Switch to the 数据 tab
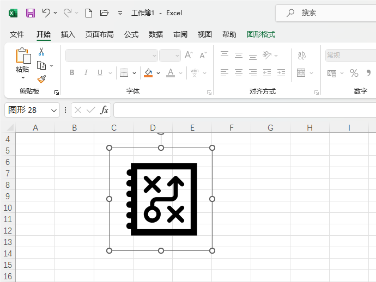Image resolution: width=376 pixels, height=282 pixels. pos(156,34)
